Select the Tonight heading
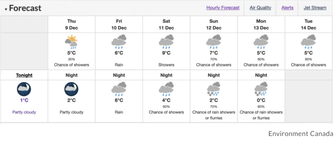Viewport: 335px width, 142px height. pos(24,75)
